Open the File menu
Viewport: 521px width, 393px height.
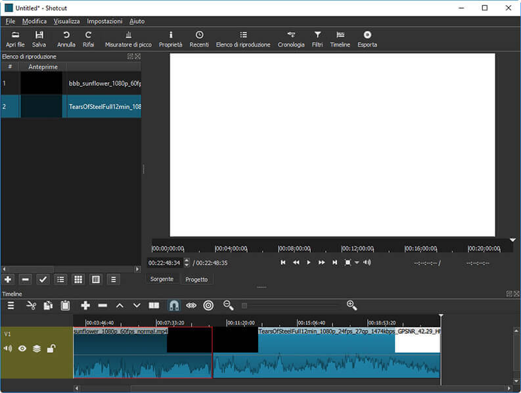(x=11, y=21)
